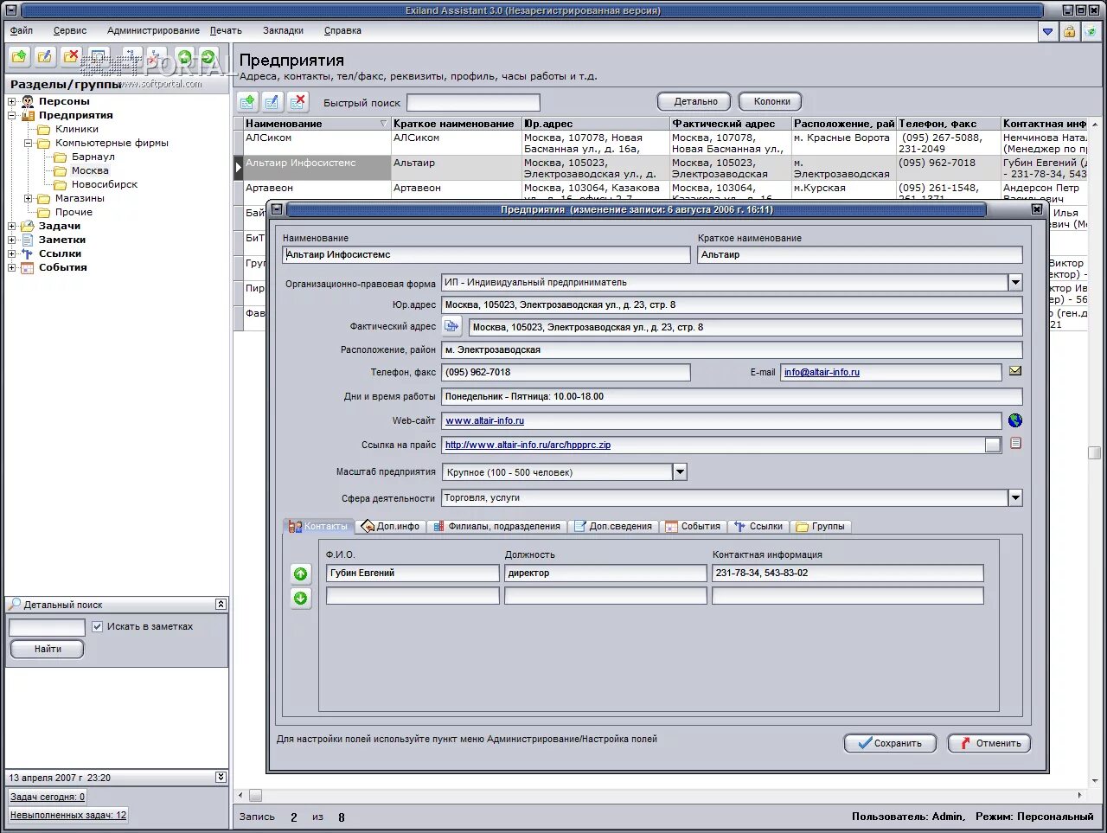The height and width of the screenshot is (833, 1107).
Task: Click the Невыполненных задач: 12 link
Action: pos(68,815)
